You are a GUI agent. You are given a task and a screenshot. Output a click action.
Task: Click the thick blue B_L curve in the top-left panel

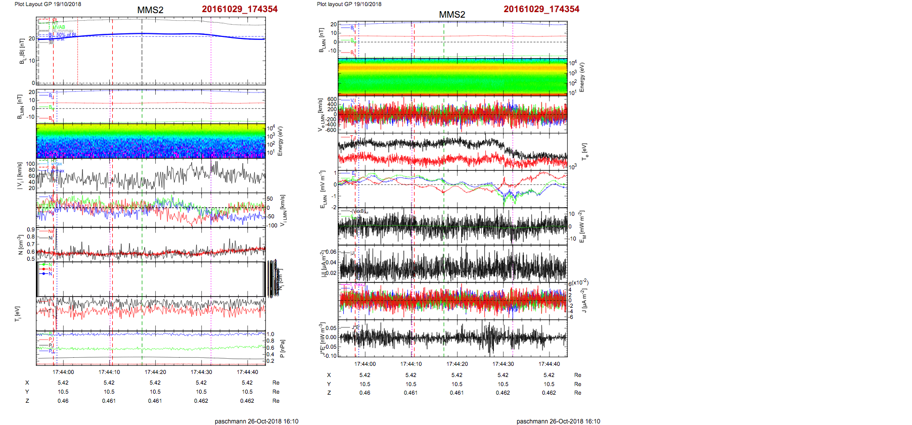152,34
